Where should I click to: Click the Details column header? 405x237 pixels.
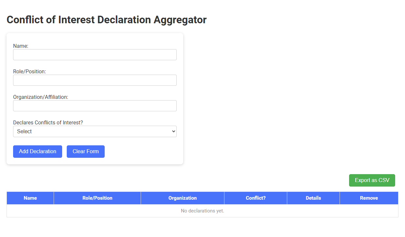[x=313, y=198]
